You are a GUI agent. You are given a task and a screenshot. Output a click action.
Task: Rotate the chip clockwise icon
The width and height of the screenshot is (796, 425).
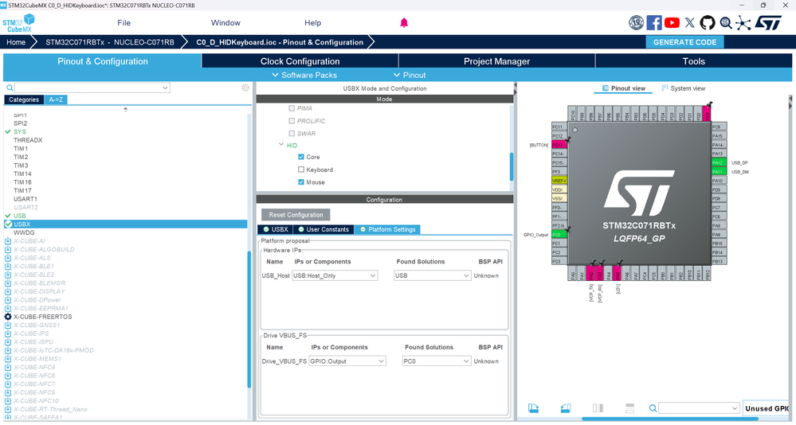click(x=533, y=408)
